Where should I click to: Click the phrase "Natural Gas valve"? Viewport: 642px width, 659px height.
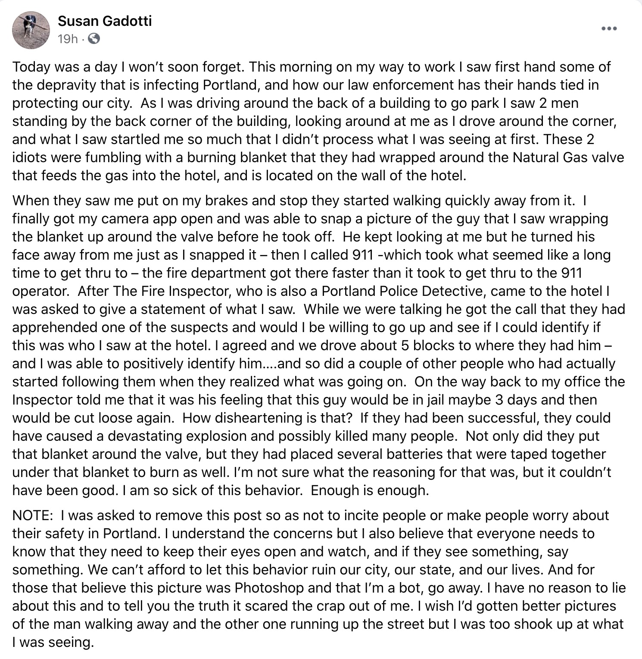[568, 157]
